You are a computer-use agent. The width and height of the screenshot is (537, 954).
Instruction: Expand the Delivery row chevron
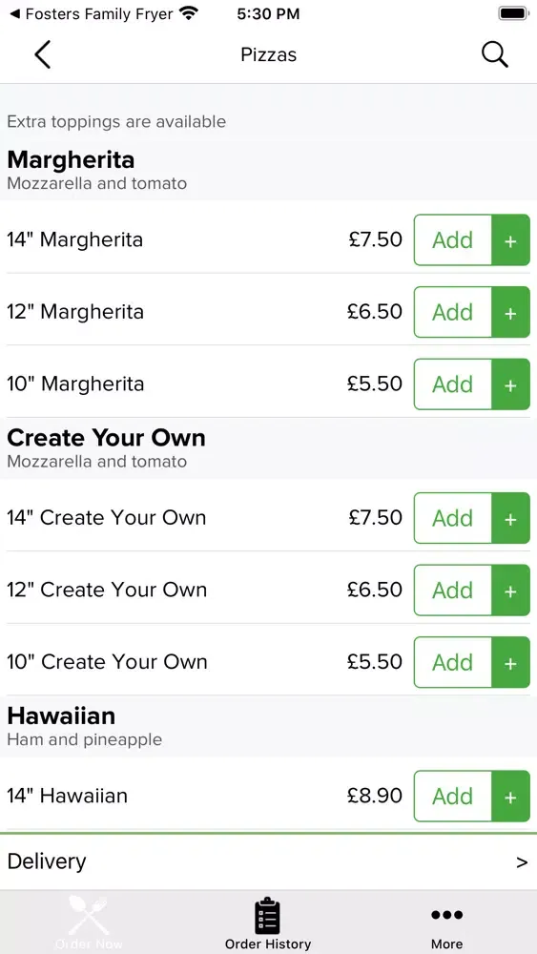click(522, 862)
